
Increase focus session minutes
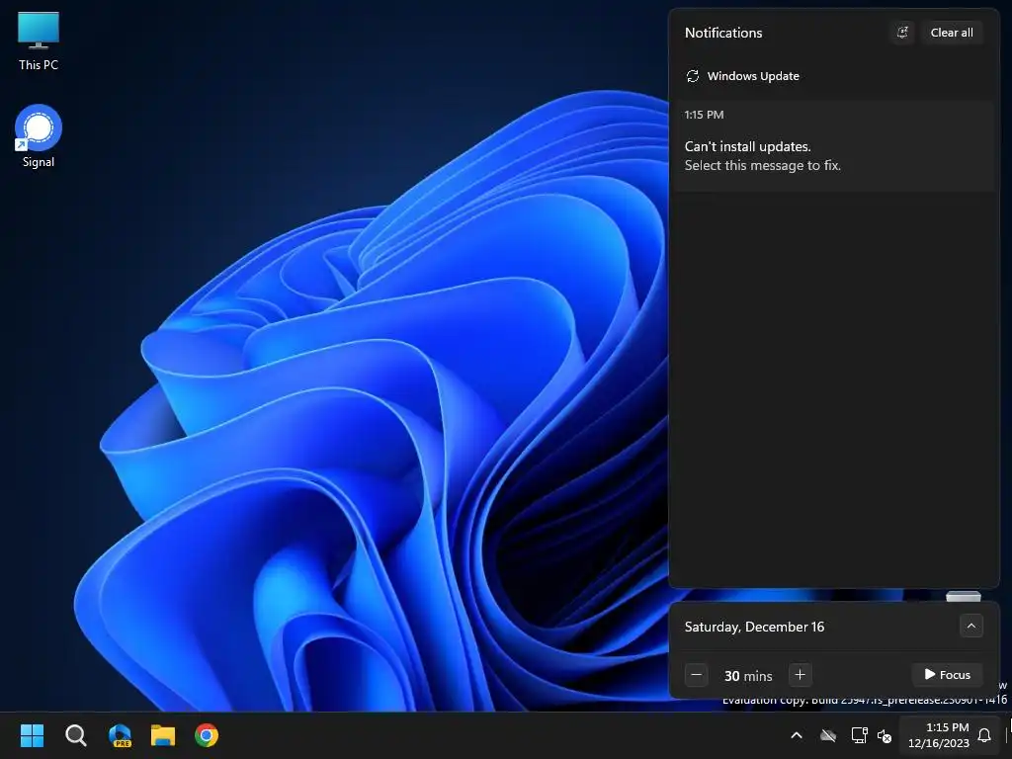pyautogui.click(x=800, y=675)
